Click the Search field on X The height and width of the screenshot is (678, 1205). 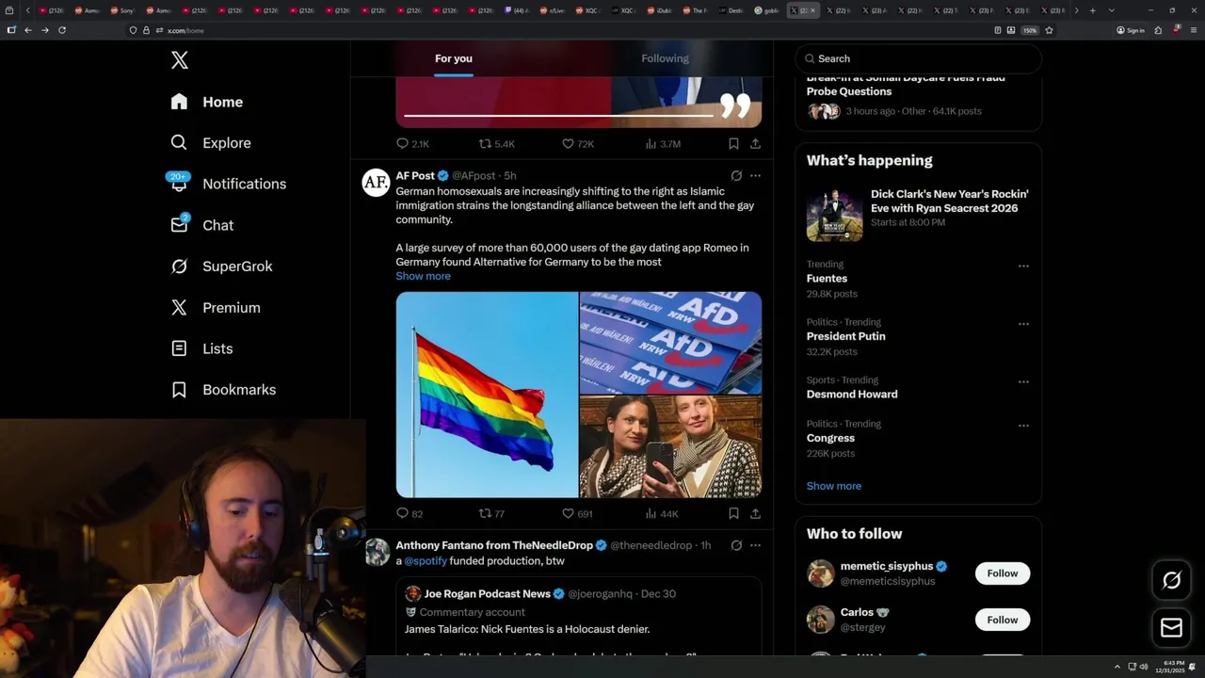919,58
